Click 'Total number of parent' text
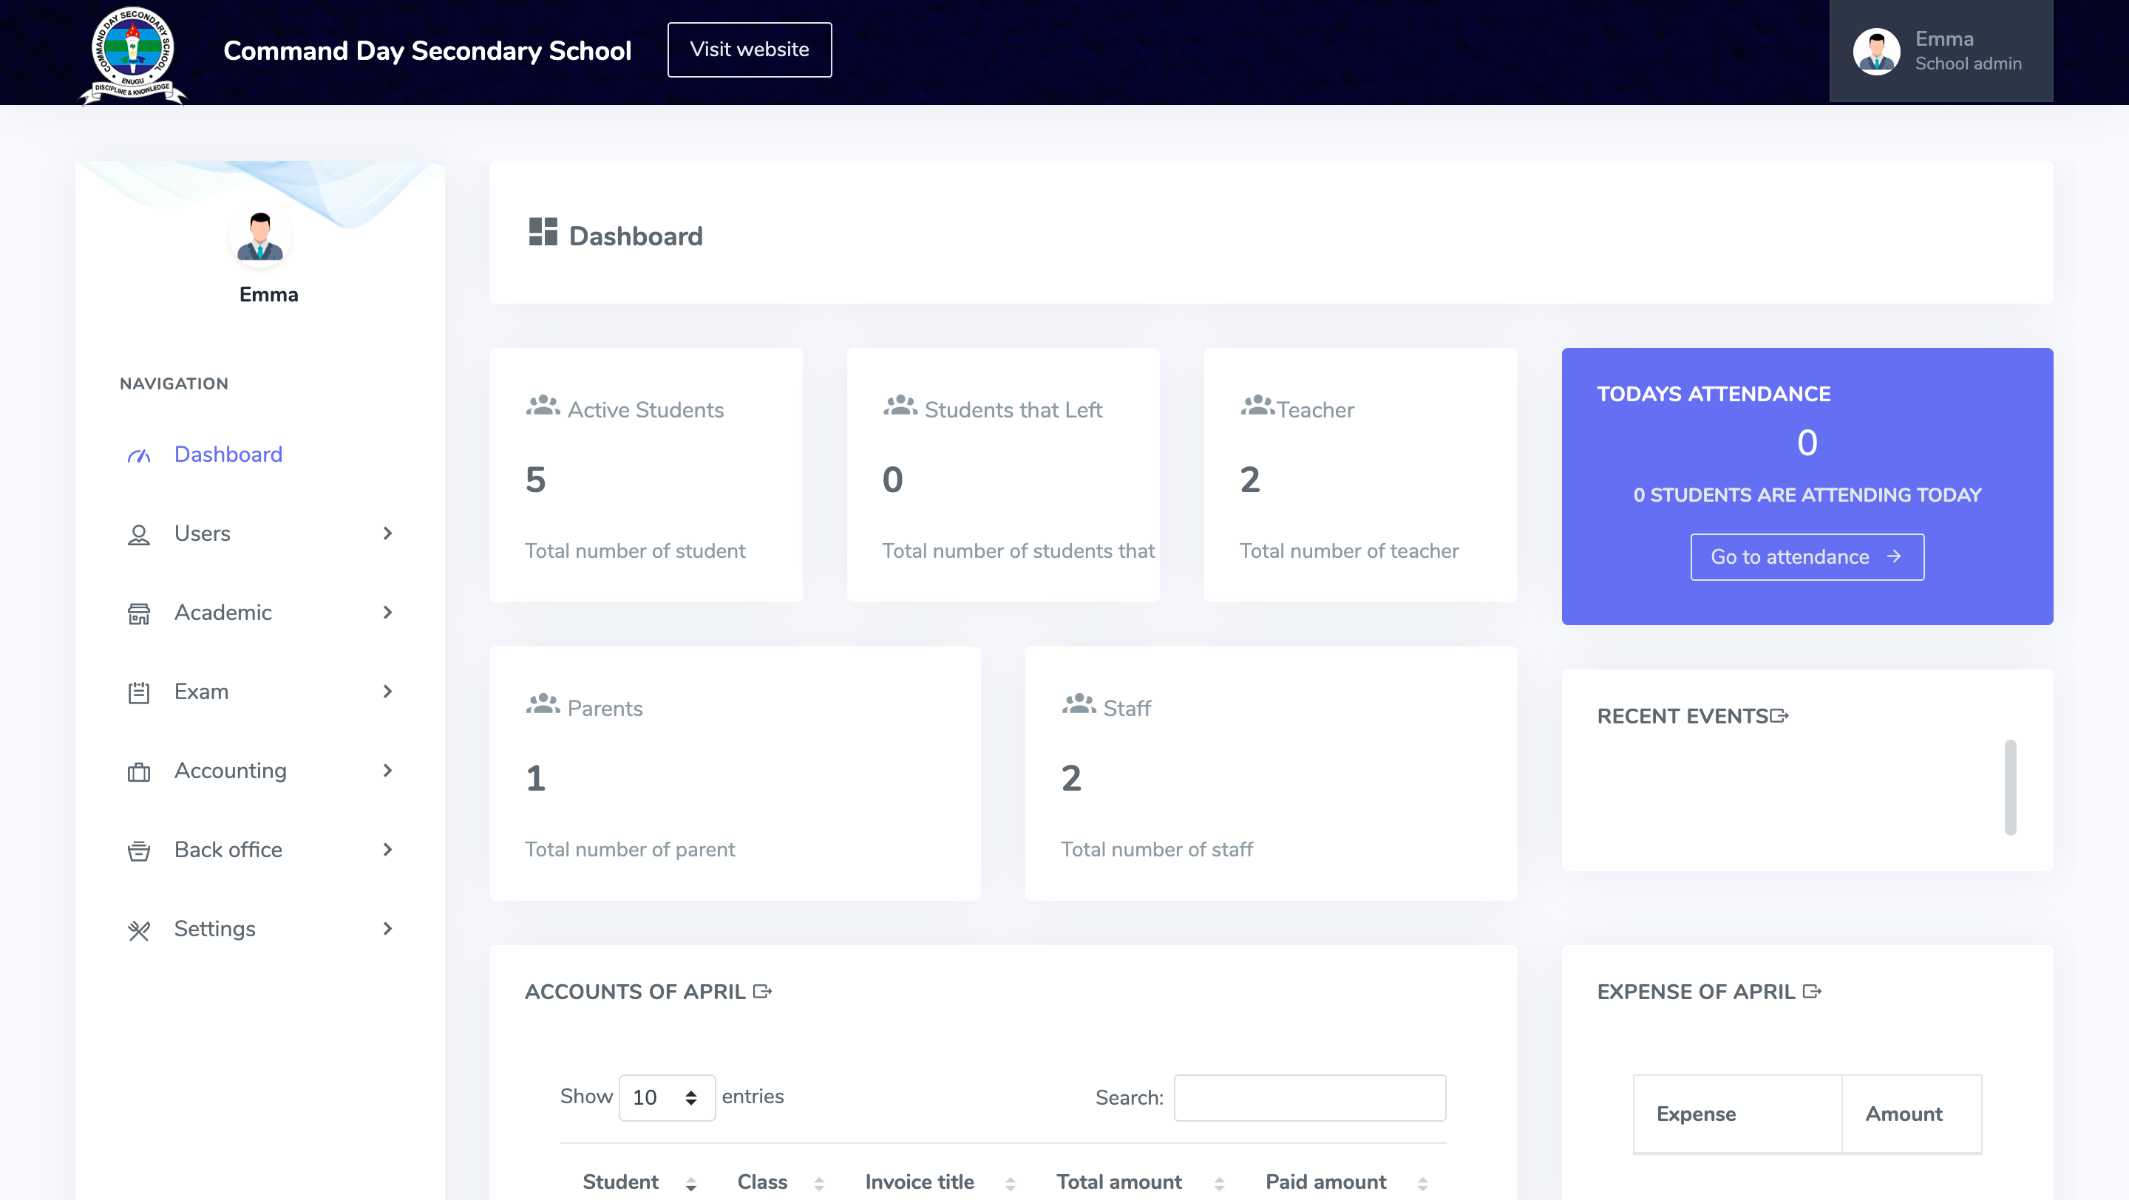Image resolution: width=2129 pixels, height=1200 pixels. (630, 849)
